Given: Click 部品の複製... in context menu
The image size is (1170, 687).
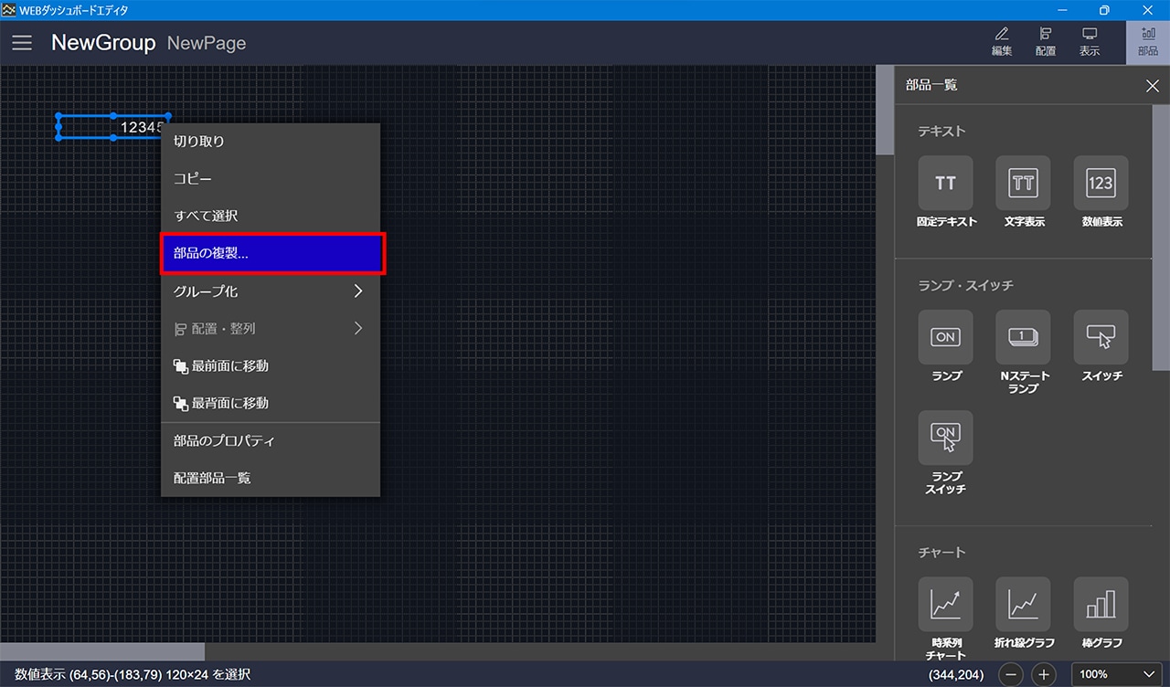Looking at the screenshot, I should [271, 254].
